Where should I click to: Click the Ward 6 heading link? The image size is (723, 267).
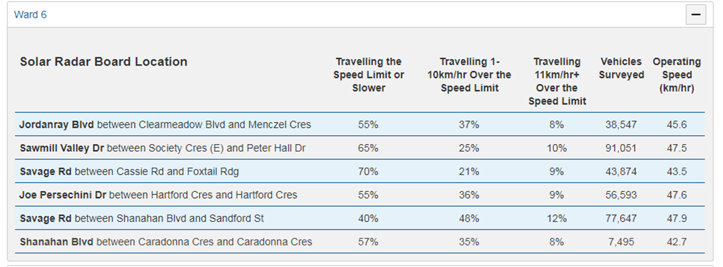pyautogui.click(x=31, y=15)
